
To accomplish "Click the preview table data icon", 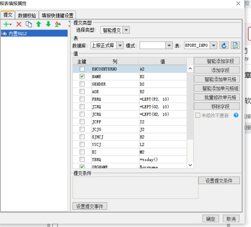I will [x=235, y=45].
